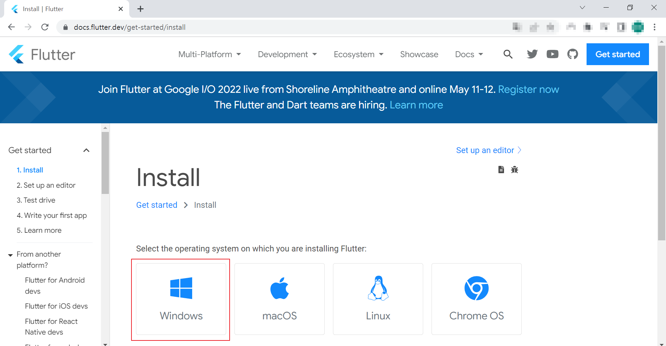Click the Register now link
Image resolution: width=666 pixels, height=346 pixels.
[x=529, y=89]
